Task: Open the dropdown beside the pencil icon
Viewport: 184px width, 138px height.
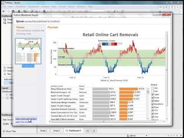Action: pos(118,11)
